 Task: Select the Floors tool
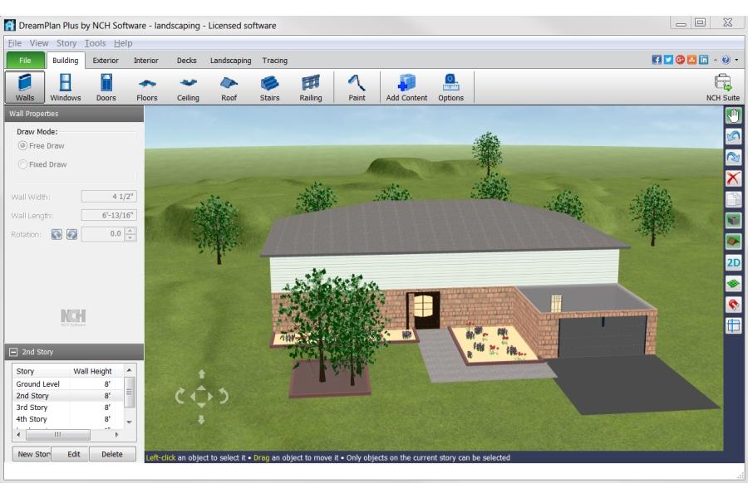(147, 87)
